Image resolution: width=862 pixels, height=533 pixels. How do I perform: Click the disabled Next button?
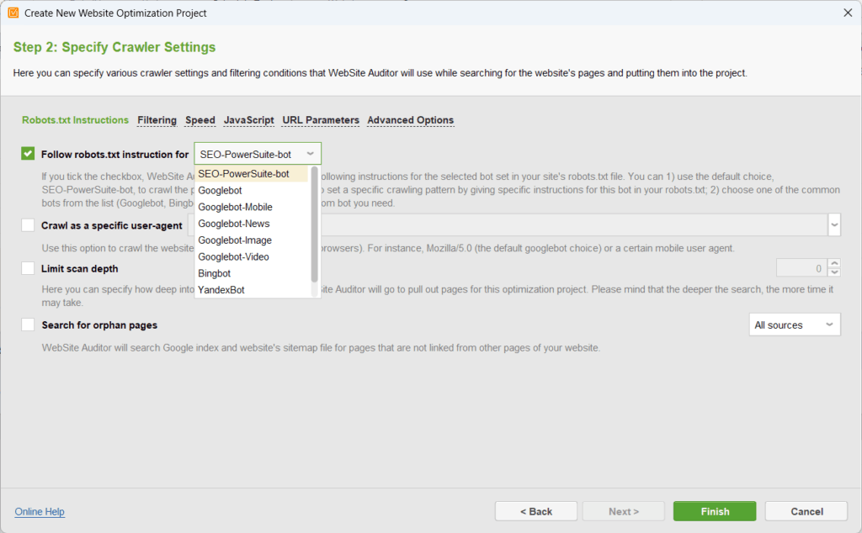pos(624,511)
